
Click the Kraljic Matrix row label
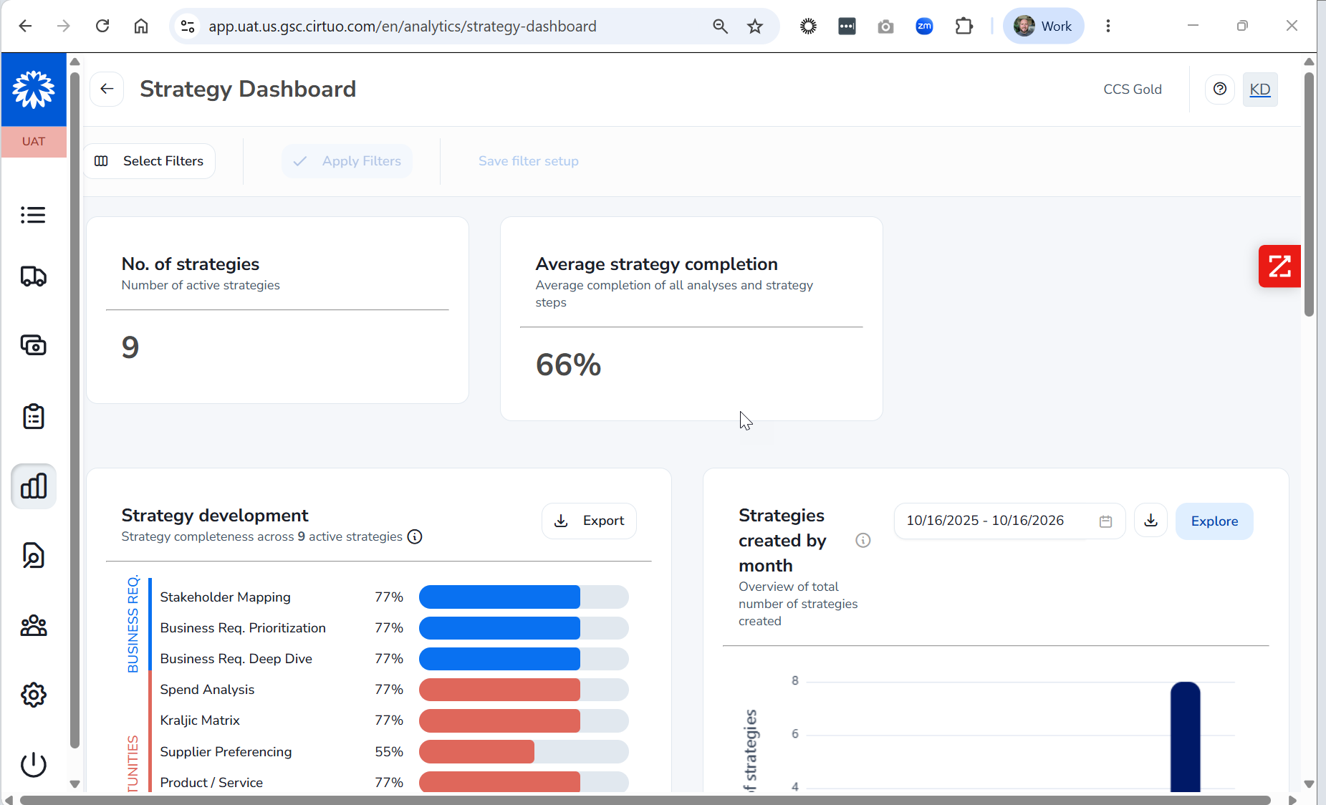(200, 720)
